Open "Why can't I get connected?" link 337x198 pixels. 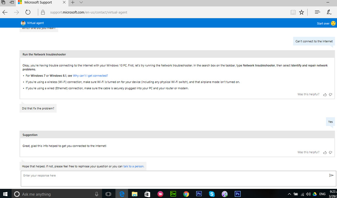[90, 76]
